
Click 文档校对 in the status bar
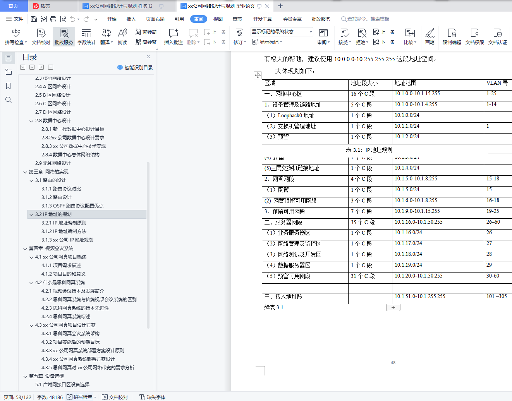coord(115,397)
